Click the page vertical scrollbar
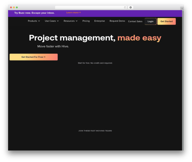The width and height of the screenshot is (192, 162). [183, 80]
